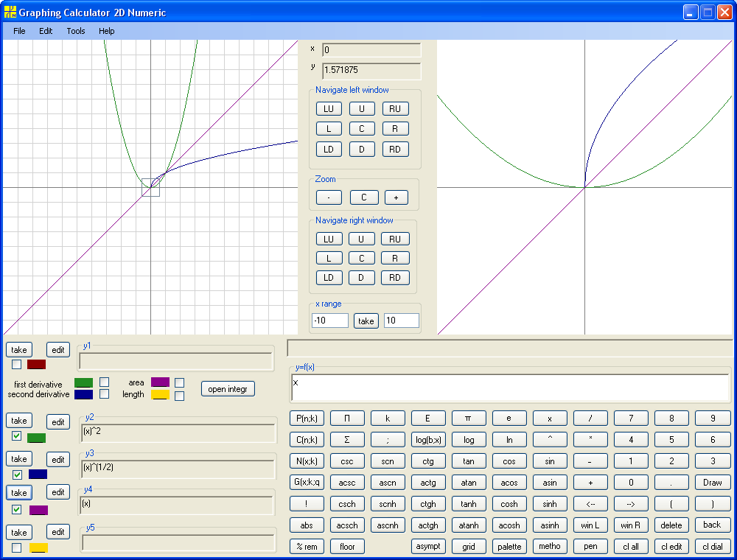Uncheck the y4 graph checkbox
This screenshot has height=560, width=737.
point(16,509)
